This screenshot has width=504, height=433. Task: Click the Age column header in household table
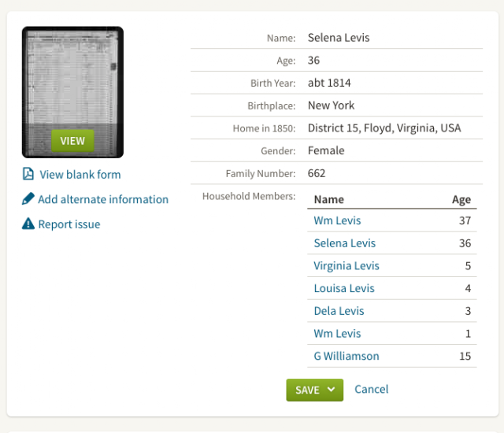(461, 200)
